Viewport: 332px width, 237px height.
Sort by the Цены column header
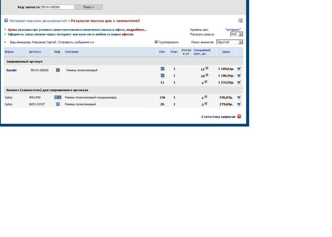coord(226,52)
